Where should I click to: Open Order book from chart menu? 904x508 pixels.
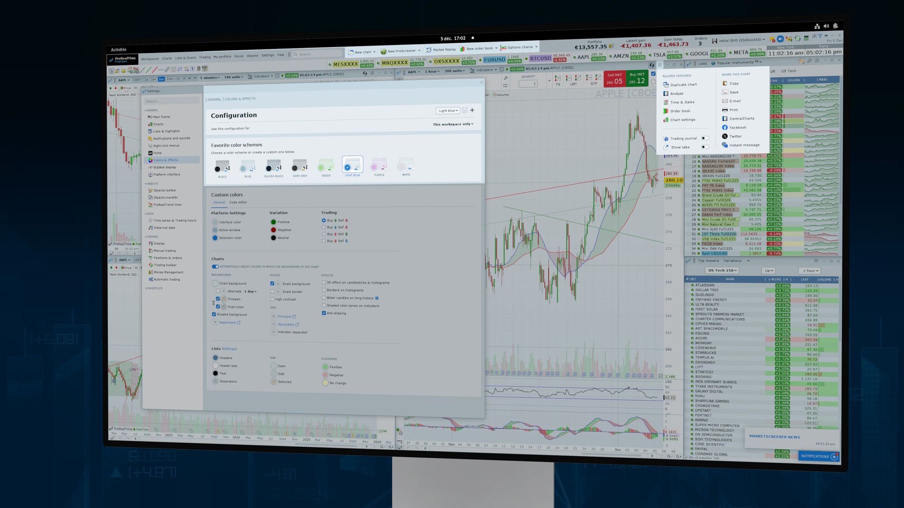(677, 111)
